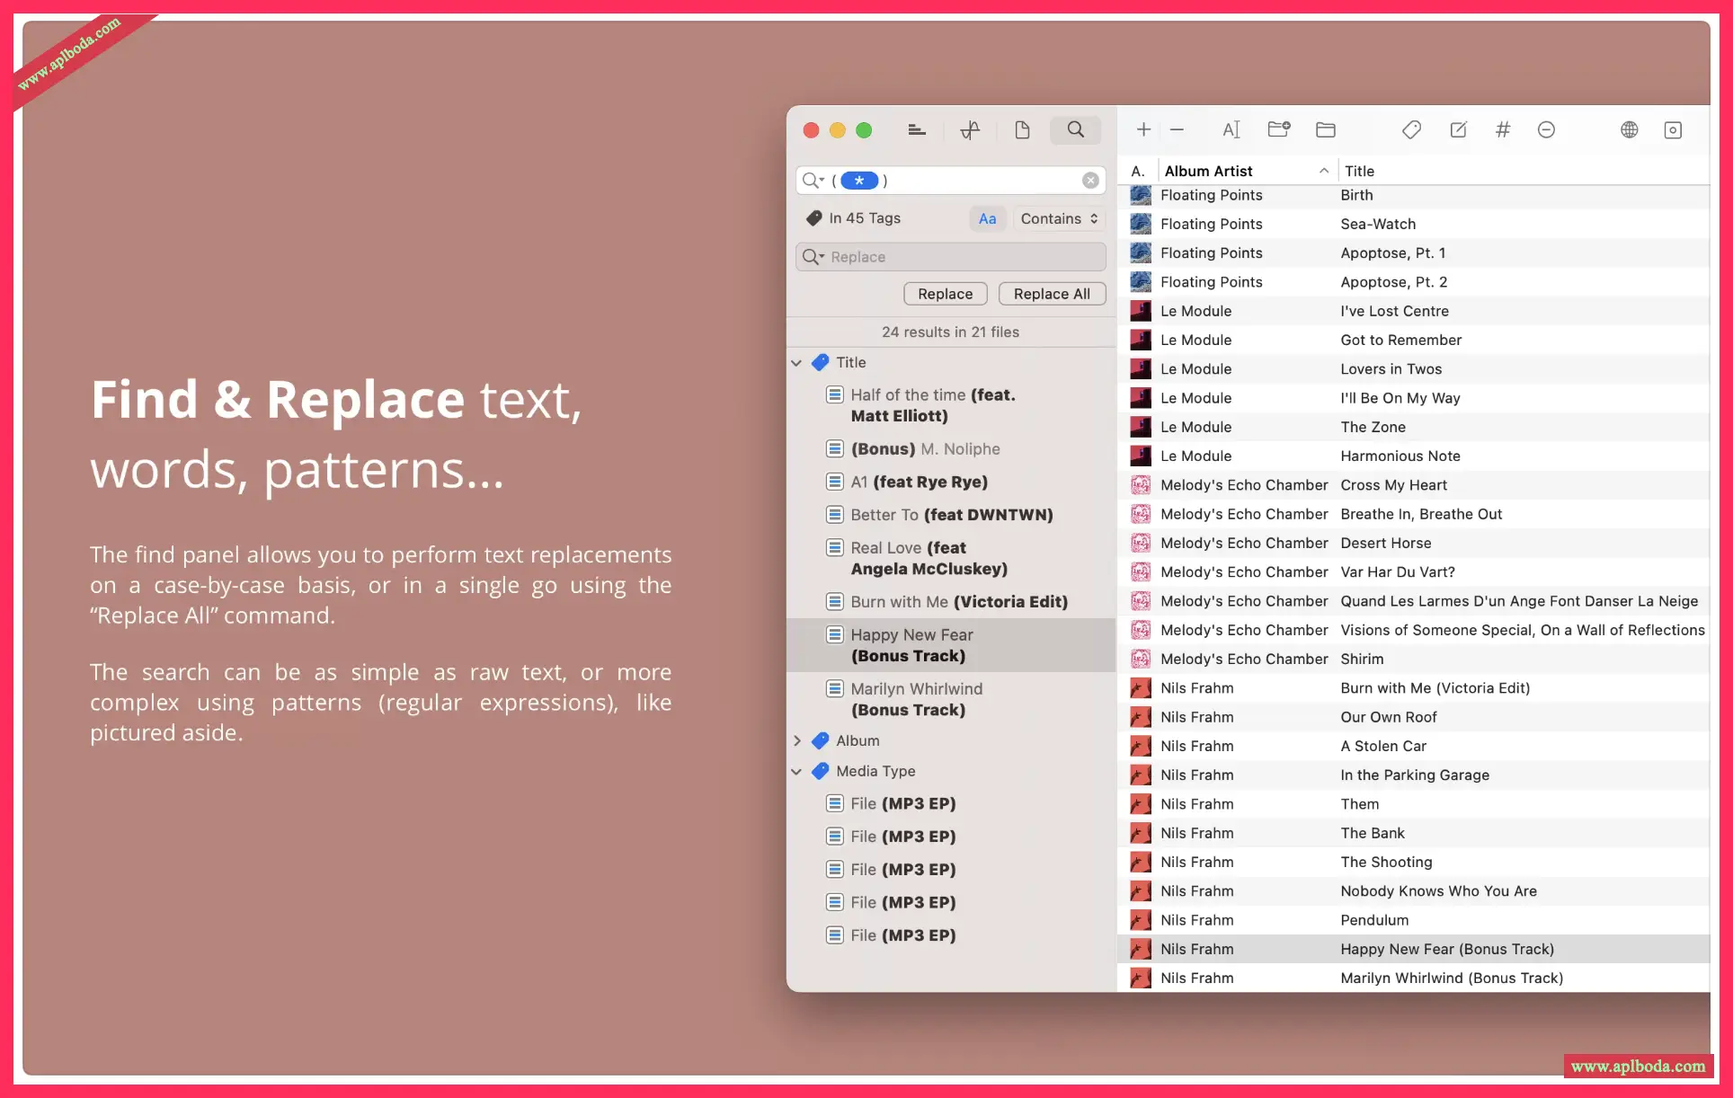
Task: Click the Replace button
Action: 945,294
